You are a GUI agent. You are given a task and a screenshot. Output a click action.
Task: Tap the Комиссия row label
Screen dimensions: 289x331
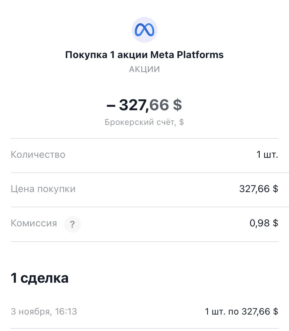34,223
